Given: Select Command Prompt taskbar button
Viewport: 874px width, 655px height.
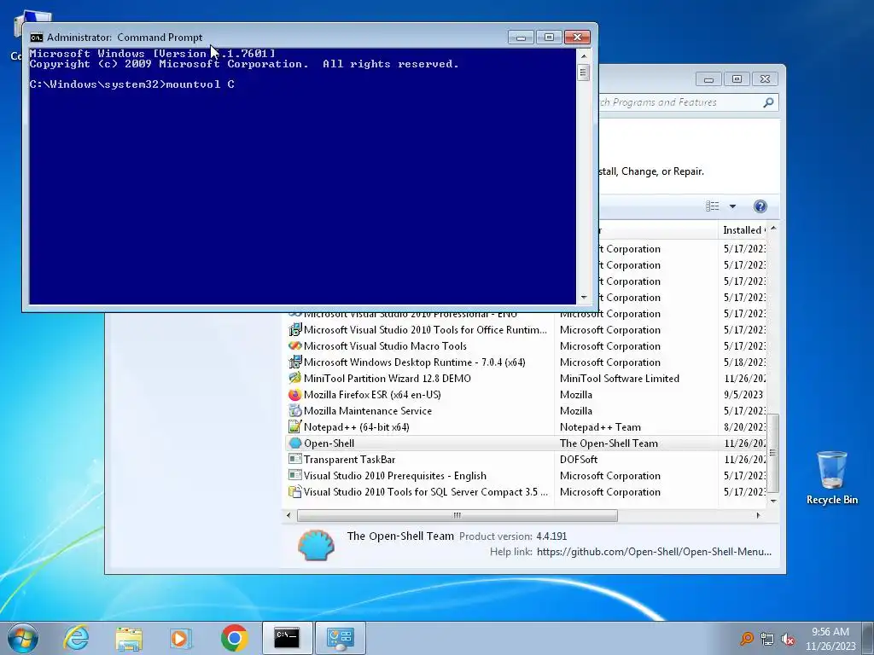Looking at the screenshot, I should pyautogui.click(x=287, y=638).
